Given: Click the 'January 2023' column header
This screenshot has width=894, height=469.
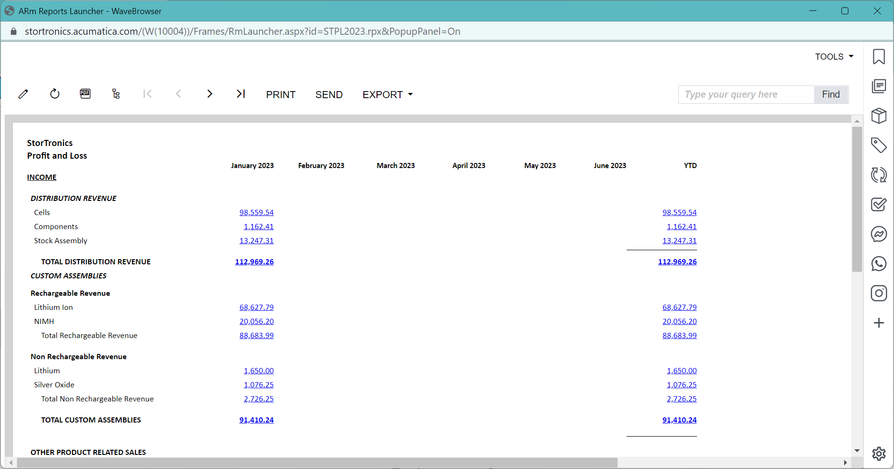Looking at the screenshot, I should pos(252,165).
